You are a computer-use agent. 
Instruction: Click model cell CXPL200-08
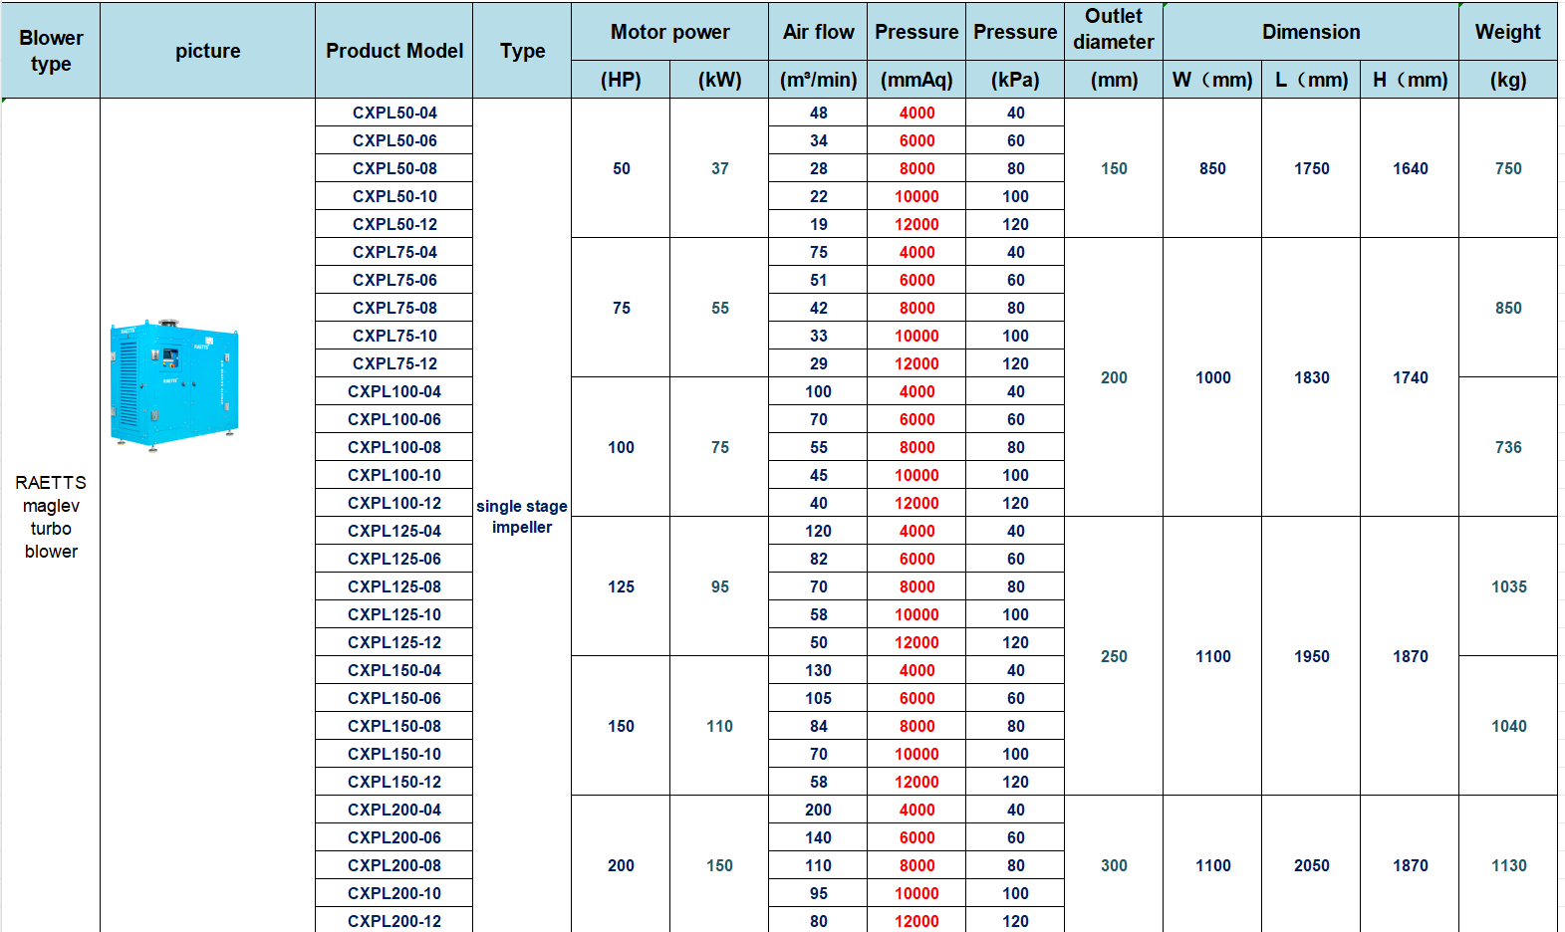point(394,865)
